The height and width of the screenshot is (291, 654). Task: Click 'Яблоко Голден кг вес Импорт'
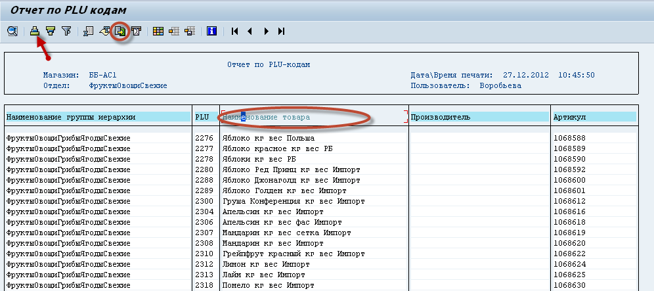(x=284, y=190)
